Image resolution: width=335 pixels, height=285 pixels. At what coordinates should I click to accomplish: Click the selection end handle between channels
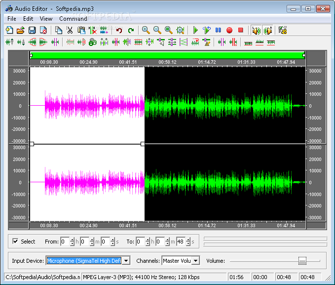(x=143, y=144)
